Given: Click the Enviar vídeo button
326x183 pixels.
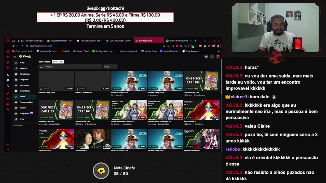Looking at the screenshot, I should pos(58,62).
